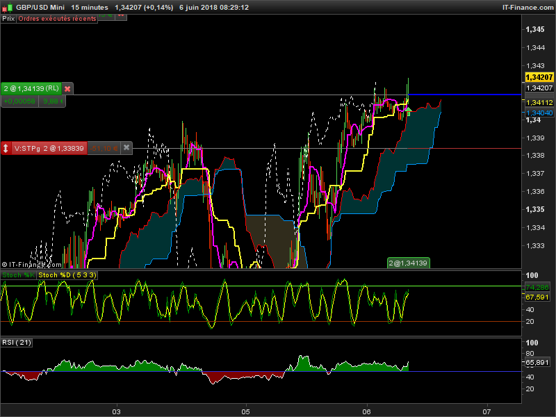This screenshot has width=556, height=417.
Task: Click the -51,10 € stop loss amount
Action: pyautogui.click(x=104, y=148)
